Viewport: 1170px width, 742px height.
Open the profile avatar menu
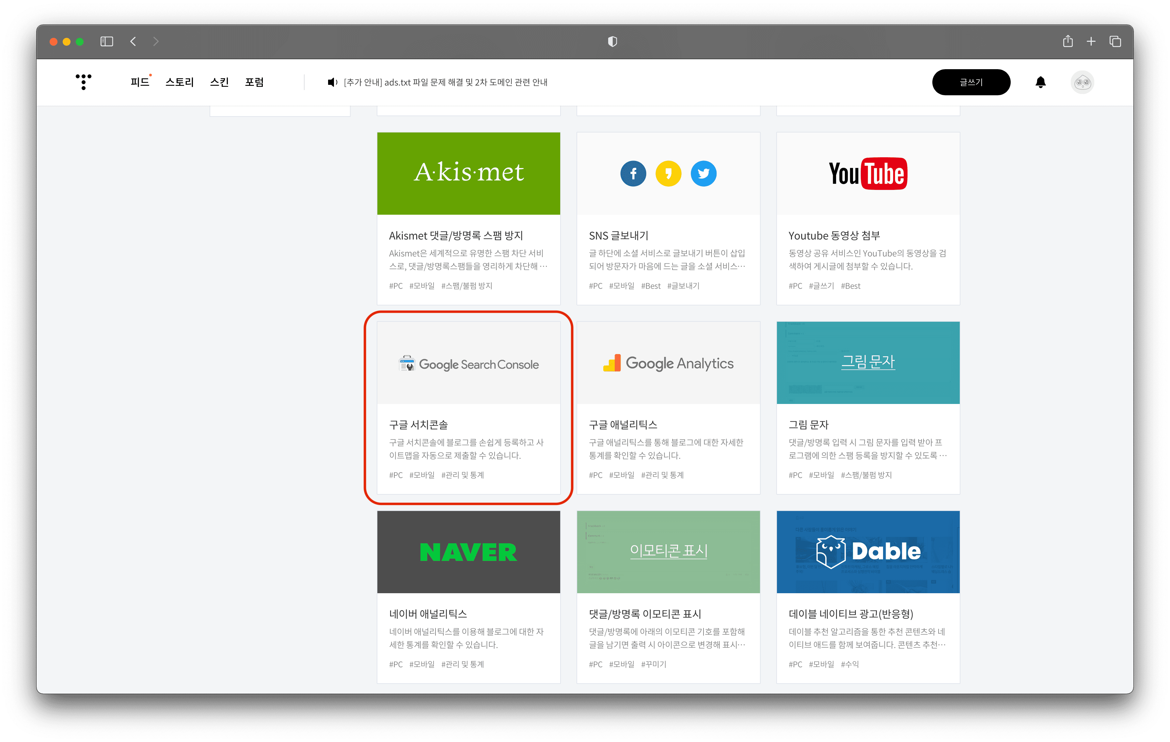pos(1082,82)
